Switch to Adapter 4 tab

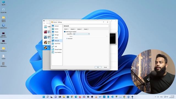86,29
